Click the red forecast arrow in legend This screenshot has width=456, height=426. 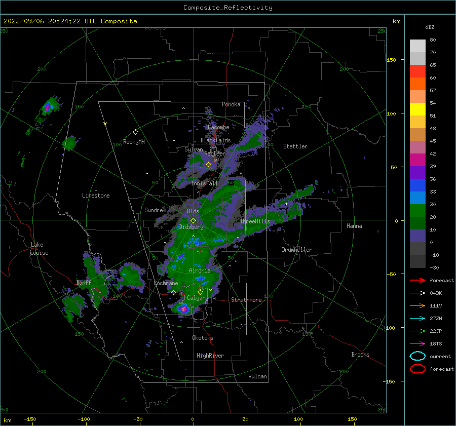(x=417, y=280)
